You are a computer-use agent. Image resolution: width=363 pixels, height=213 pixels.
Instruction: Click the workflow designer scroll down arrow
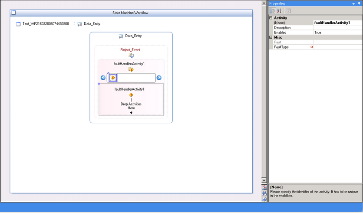coord(264,180)
